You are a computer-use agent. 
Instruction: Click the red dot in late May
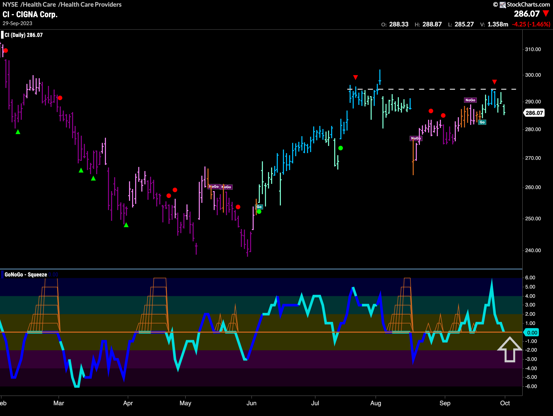238,207
